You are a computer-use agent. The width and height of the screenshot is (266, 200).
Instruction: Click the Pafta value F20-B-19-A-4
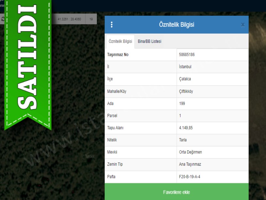coord(191,177)
